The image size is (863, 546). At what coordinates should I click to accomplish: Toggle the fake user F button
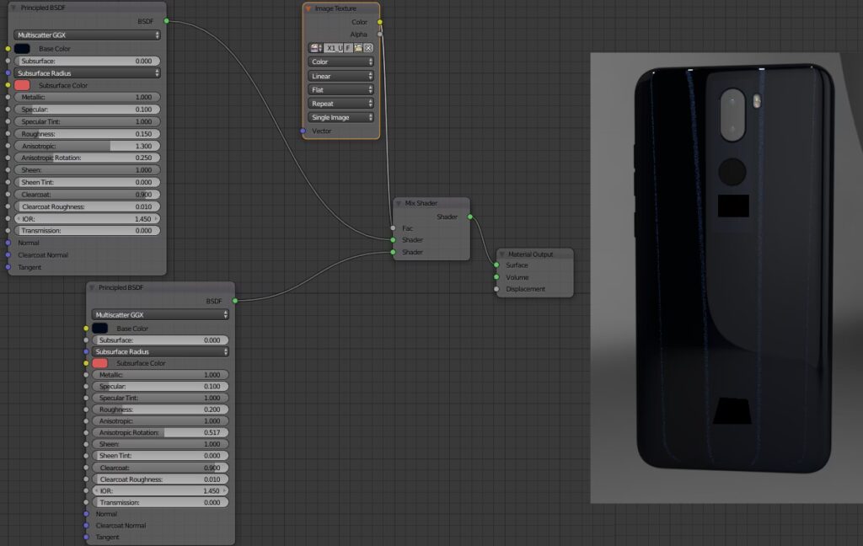[x=348, y=48]
